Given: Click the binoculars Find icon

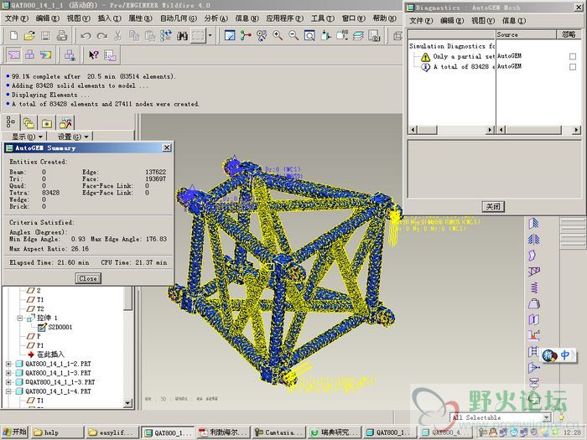Looking at the screenshot, I should (x=182, y=36).
